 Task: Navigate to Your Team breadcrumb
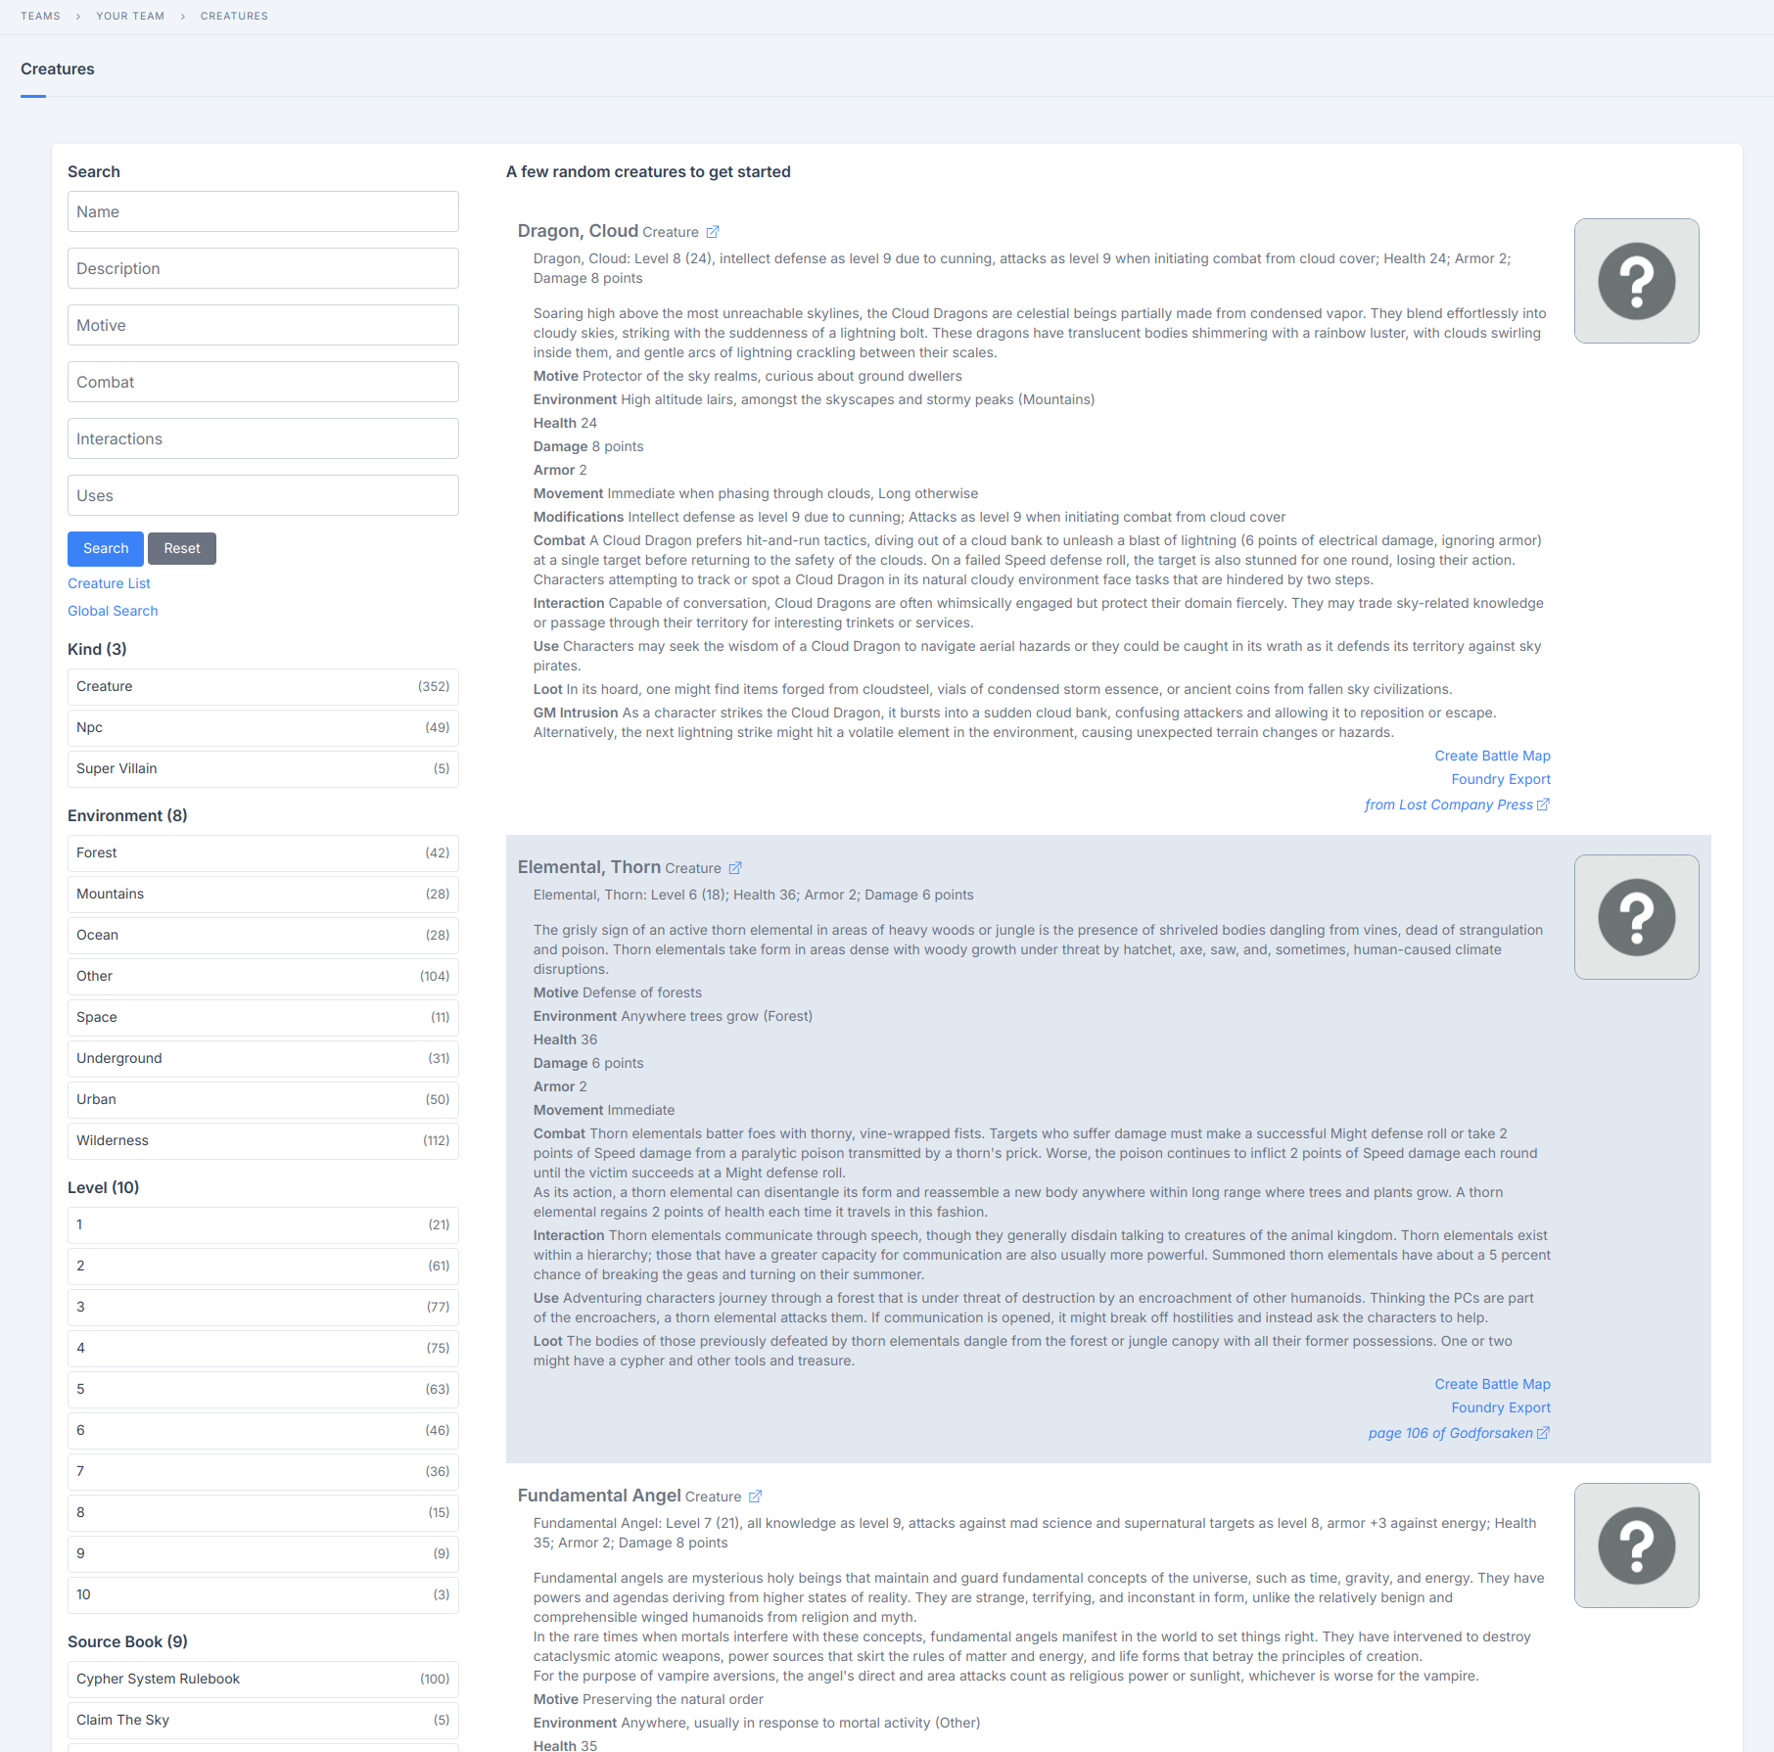pyautogui.click(x=130, y=16)
